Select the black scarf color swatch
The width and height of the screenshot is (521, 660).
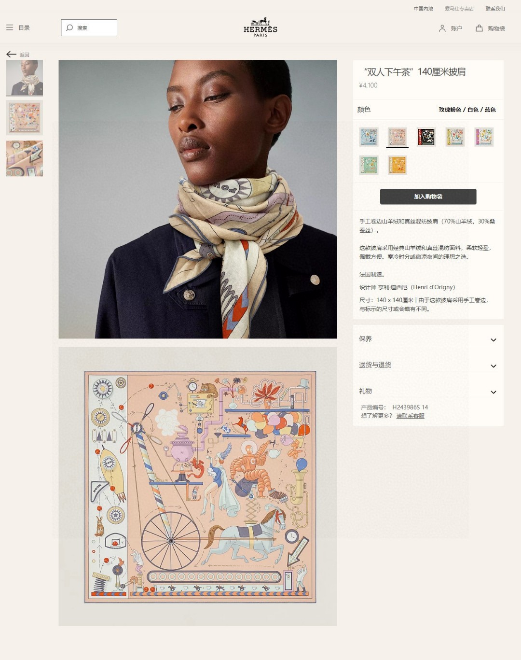point(426,137)
